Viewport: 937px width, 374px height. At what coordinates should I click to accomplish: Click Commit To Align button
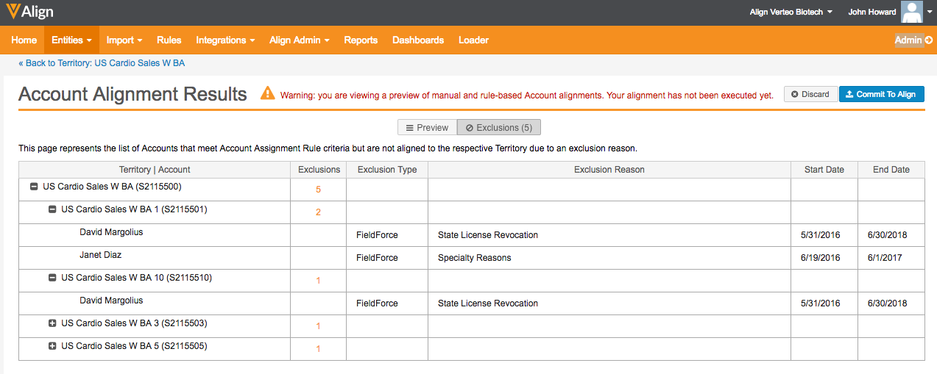coord(881,94)
